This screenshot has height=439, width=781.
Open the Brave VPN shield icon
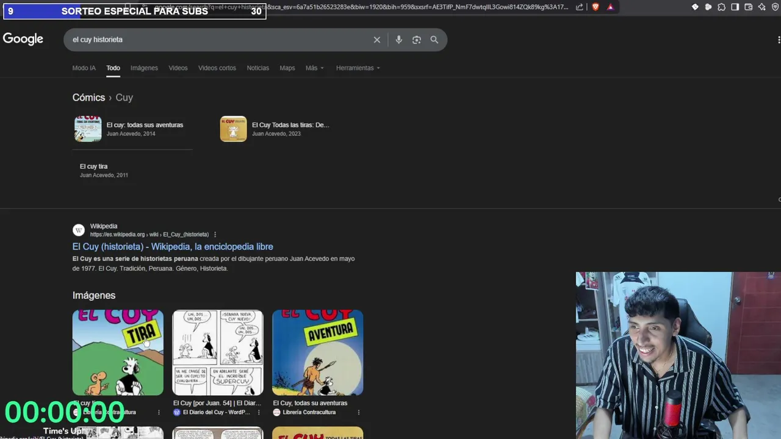(776, 7)
